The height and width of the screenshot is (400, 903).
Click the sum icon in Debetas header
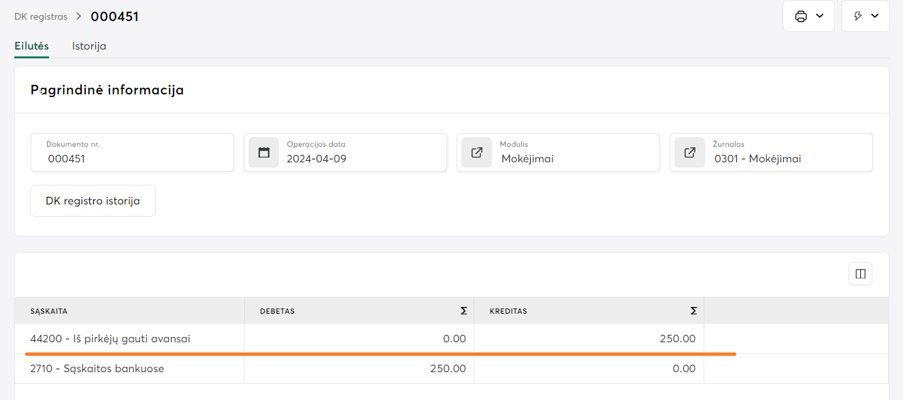[463, 311]
